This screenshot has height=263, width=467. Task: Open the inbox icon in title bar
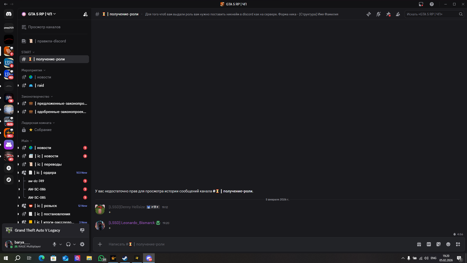click(421, 4)
